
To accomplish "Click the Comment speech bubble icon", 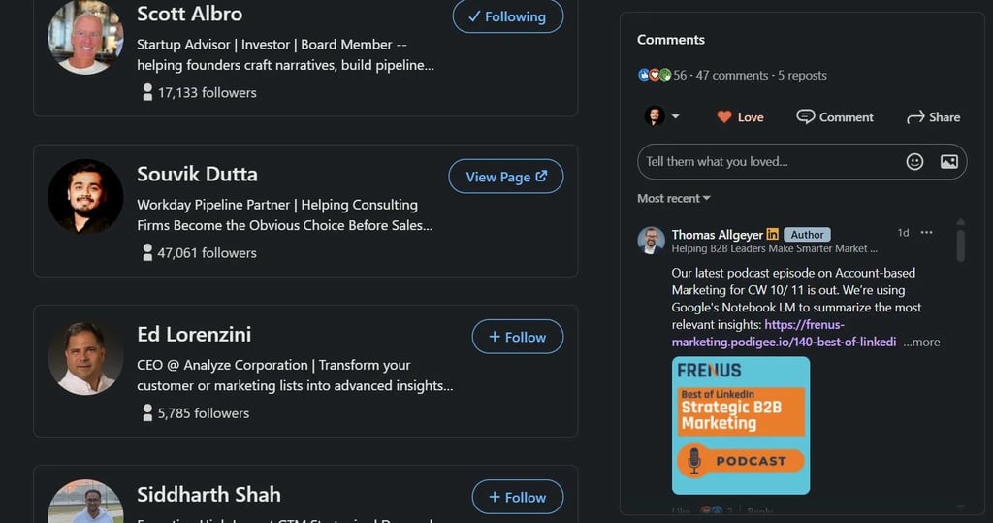I will [805, 116].
